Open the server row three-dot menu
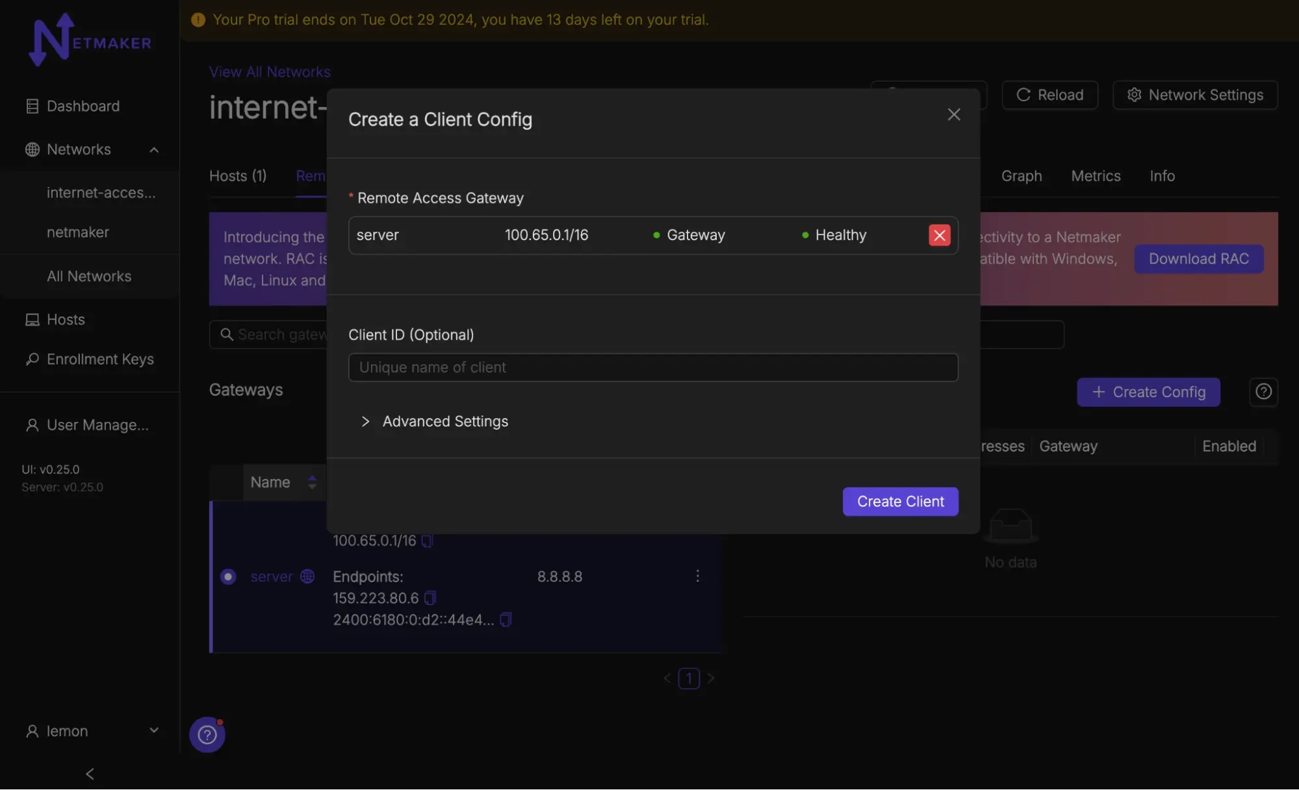The image size is (1299, 790). point(697,576)
